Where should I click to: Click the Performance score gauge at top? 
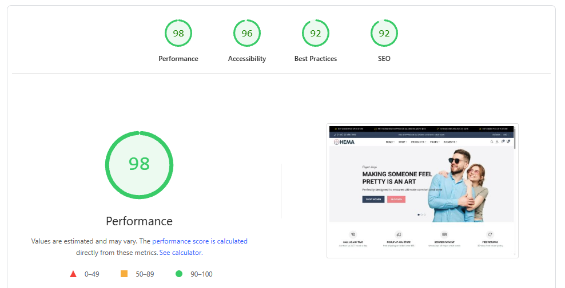(178, 34)
